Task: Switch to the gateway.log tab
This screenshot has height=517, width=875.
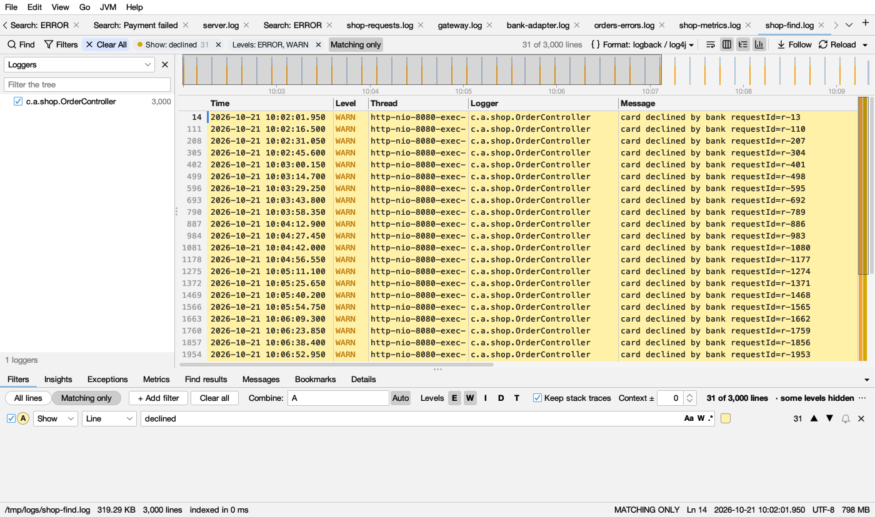Action: click(460, 25)
